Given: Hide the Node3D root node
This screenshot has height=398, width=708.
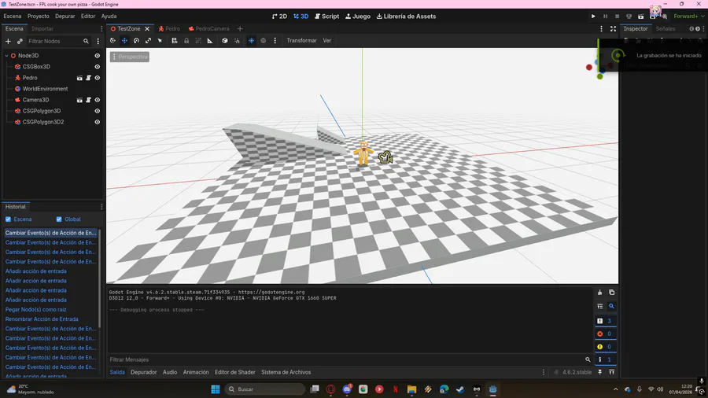Looking at the screenshot, I should pyautogui.click(x=97, y=56).
